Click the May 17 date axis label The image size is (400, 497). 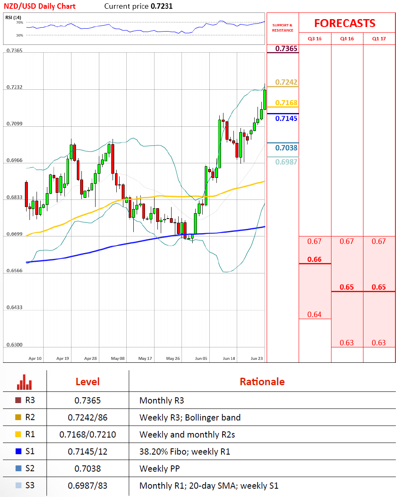click(145, 359)
